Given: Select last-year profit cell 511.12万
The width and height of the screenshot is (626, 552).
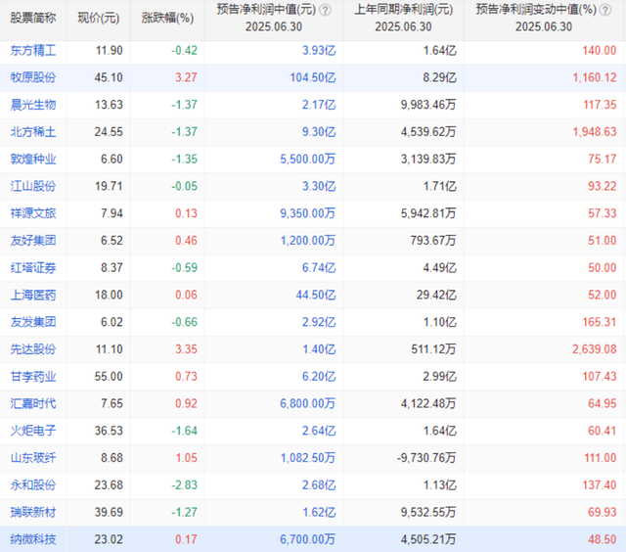Looking at the screenshot, I should coord(433,349).
